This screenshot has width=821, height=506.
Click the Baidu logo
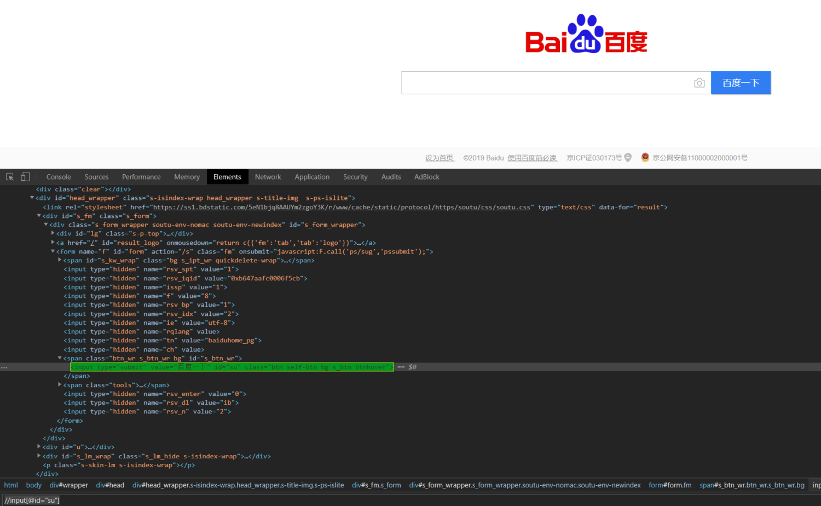[586, 34]
